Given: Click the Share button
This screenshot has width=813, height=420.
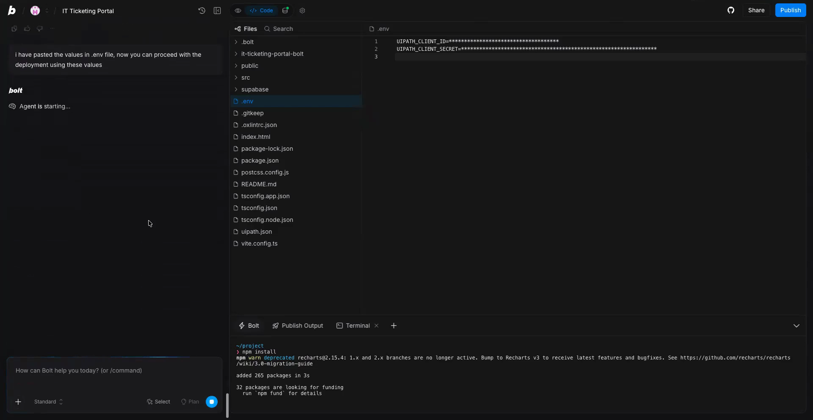Looking at the screenshot, I should tap(756, 10).
